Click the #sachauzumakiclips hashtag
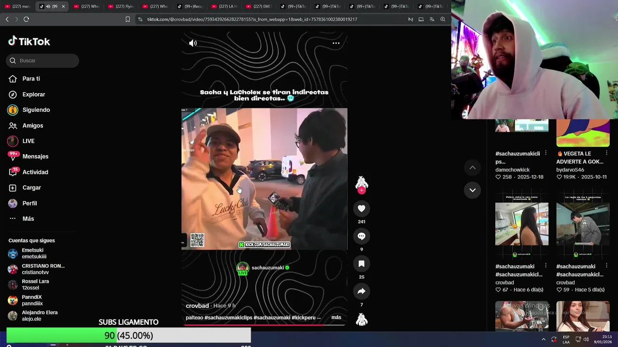618x347 pixels. tap(228, 318)
